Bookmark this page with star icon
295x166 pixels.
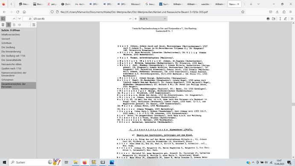coord(243,12)
